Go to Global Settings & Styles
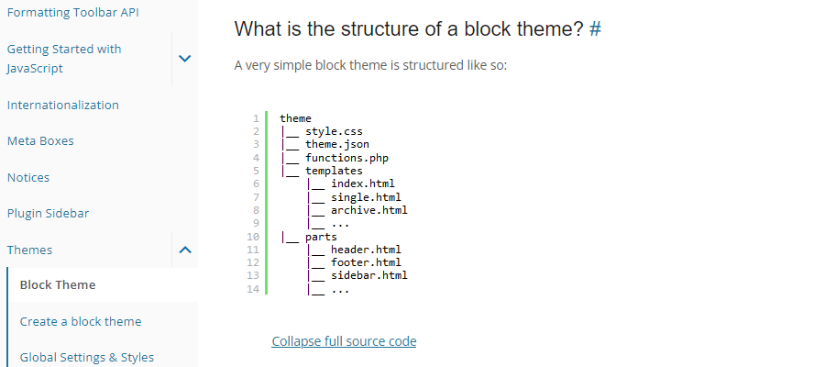The width and height of the screenshot is (825, 367). click(87, 357)
